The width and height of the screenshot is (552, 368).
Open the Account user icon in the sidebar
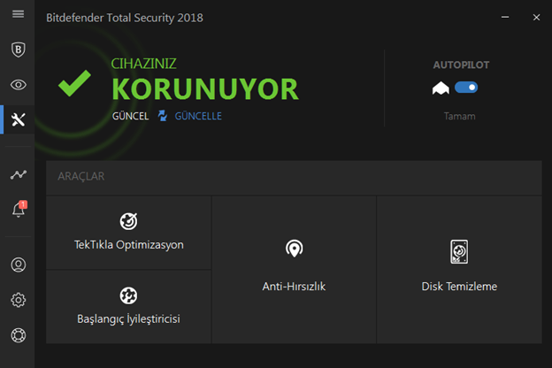pos(19,264)
